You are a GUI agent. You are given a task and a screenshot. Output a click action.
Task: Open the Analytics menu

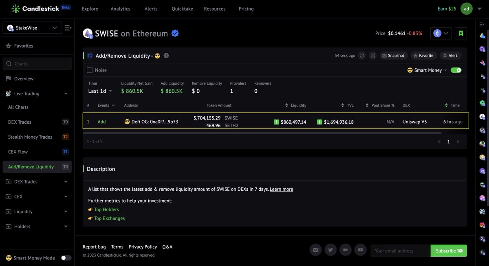[x=120, y=9]
